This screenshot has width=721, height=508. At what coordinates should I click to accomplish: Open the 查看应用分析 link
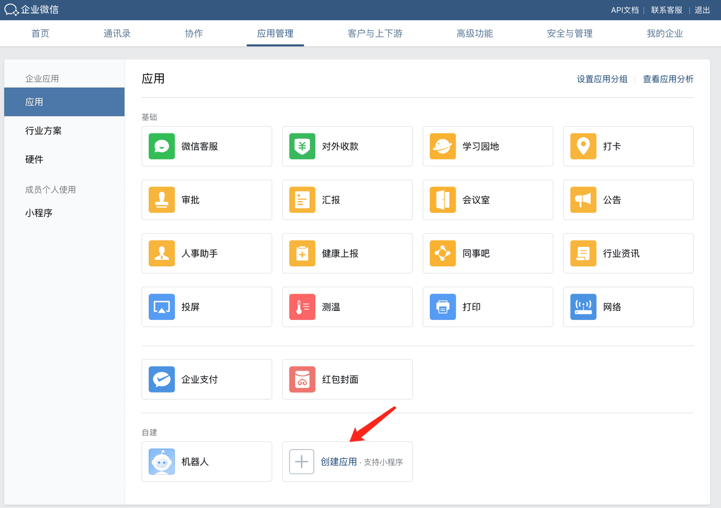[x=669, y=79]
